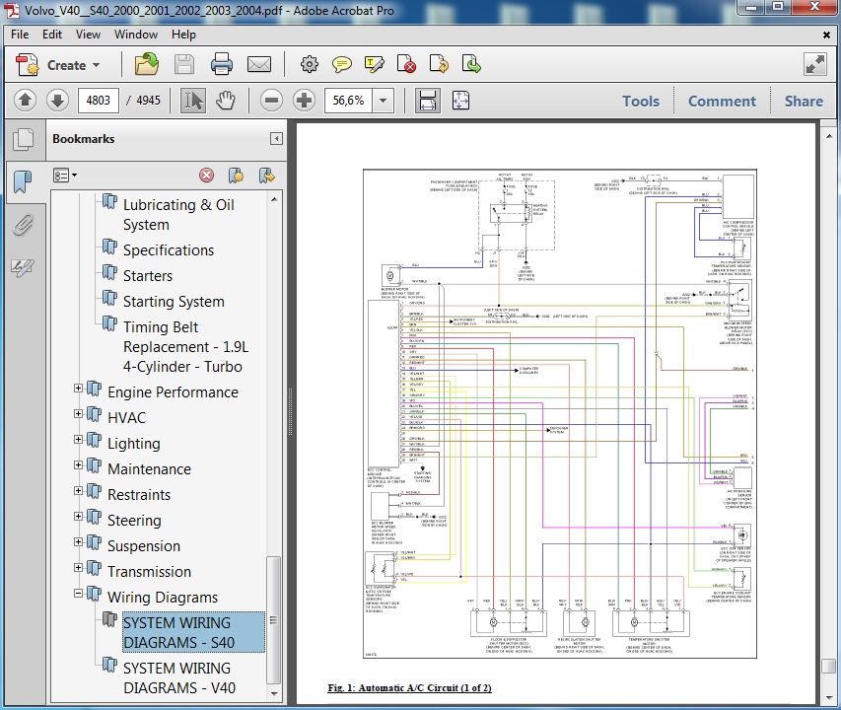
Task: Toggle fit one full page view
Action: [460, 101]
